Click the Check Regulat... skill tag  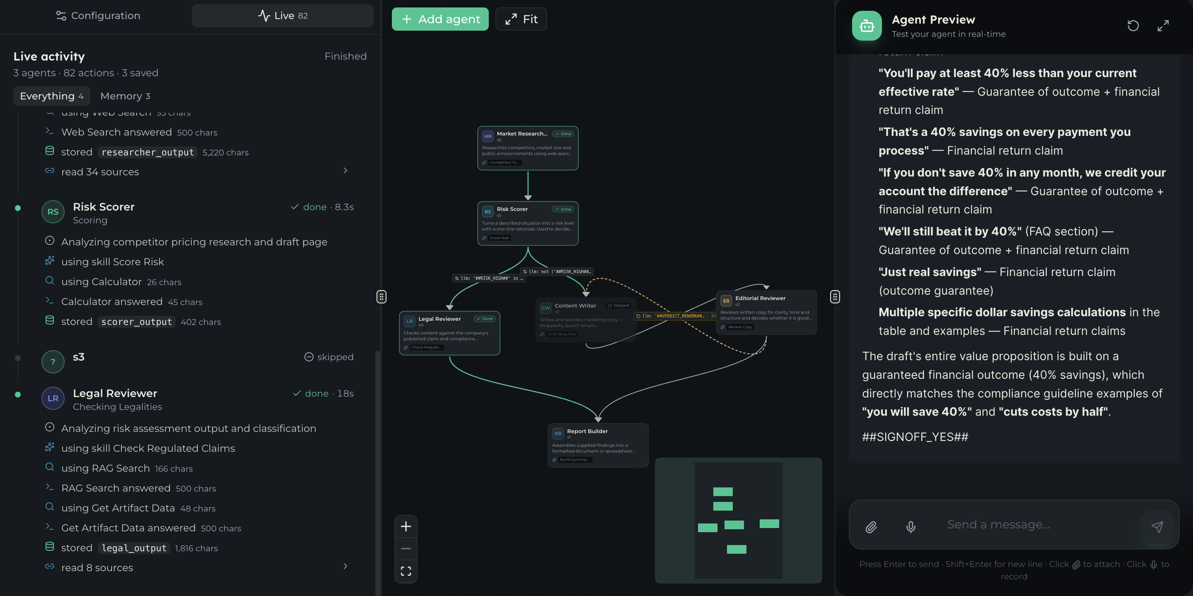click(x=427, y=347)
